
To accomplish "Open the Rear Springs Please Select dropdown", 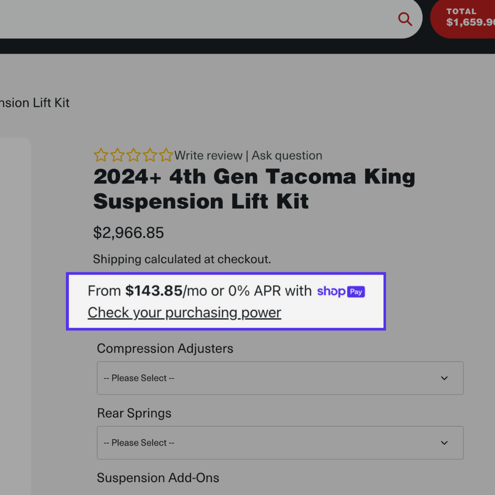I will coord(280,443).
